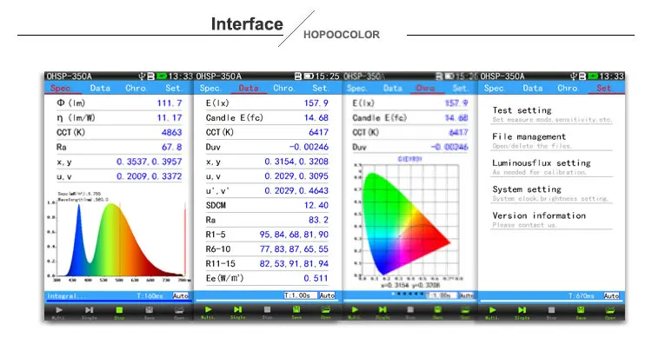Viewport: 652px width, 344px height.
Task: Open Test setting menu entry
Action: [x=552, y=115]
